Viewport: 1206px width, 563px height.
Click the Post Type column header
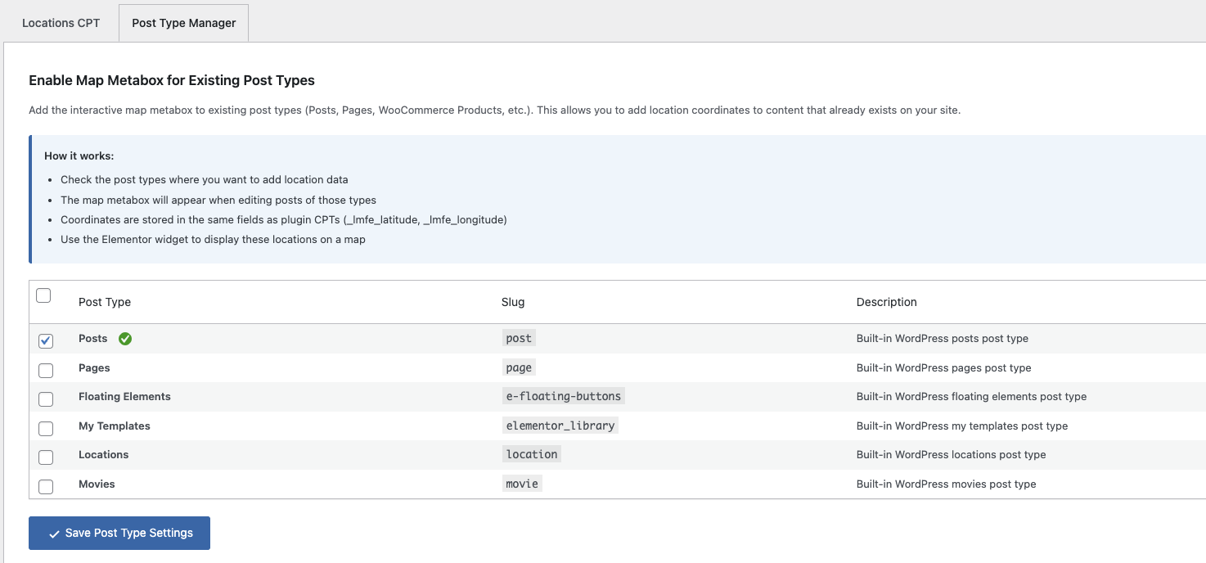[104, 302]
